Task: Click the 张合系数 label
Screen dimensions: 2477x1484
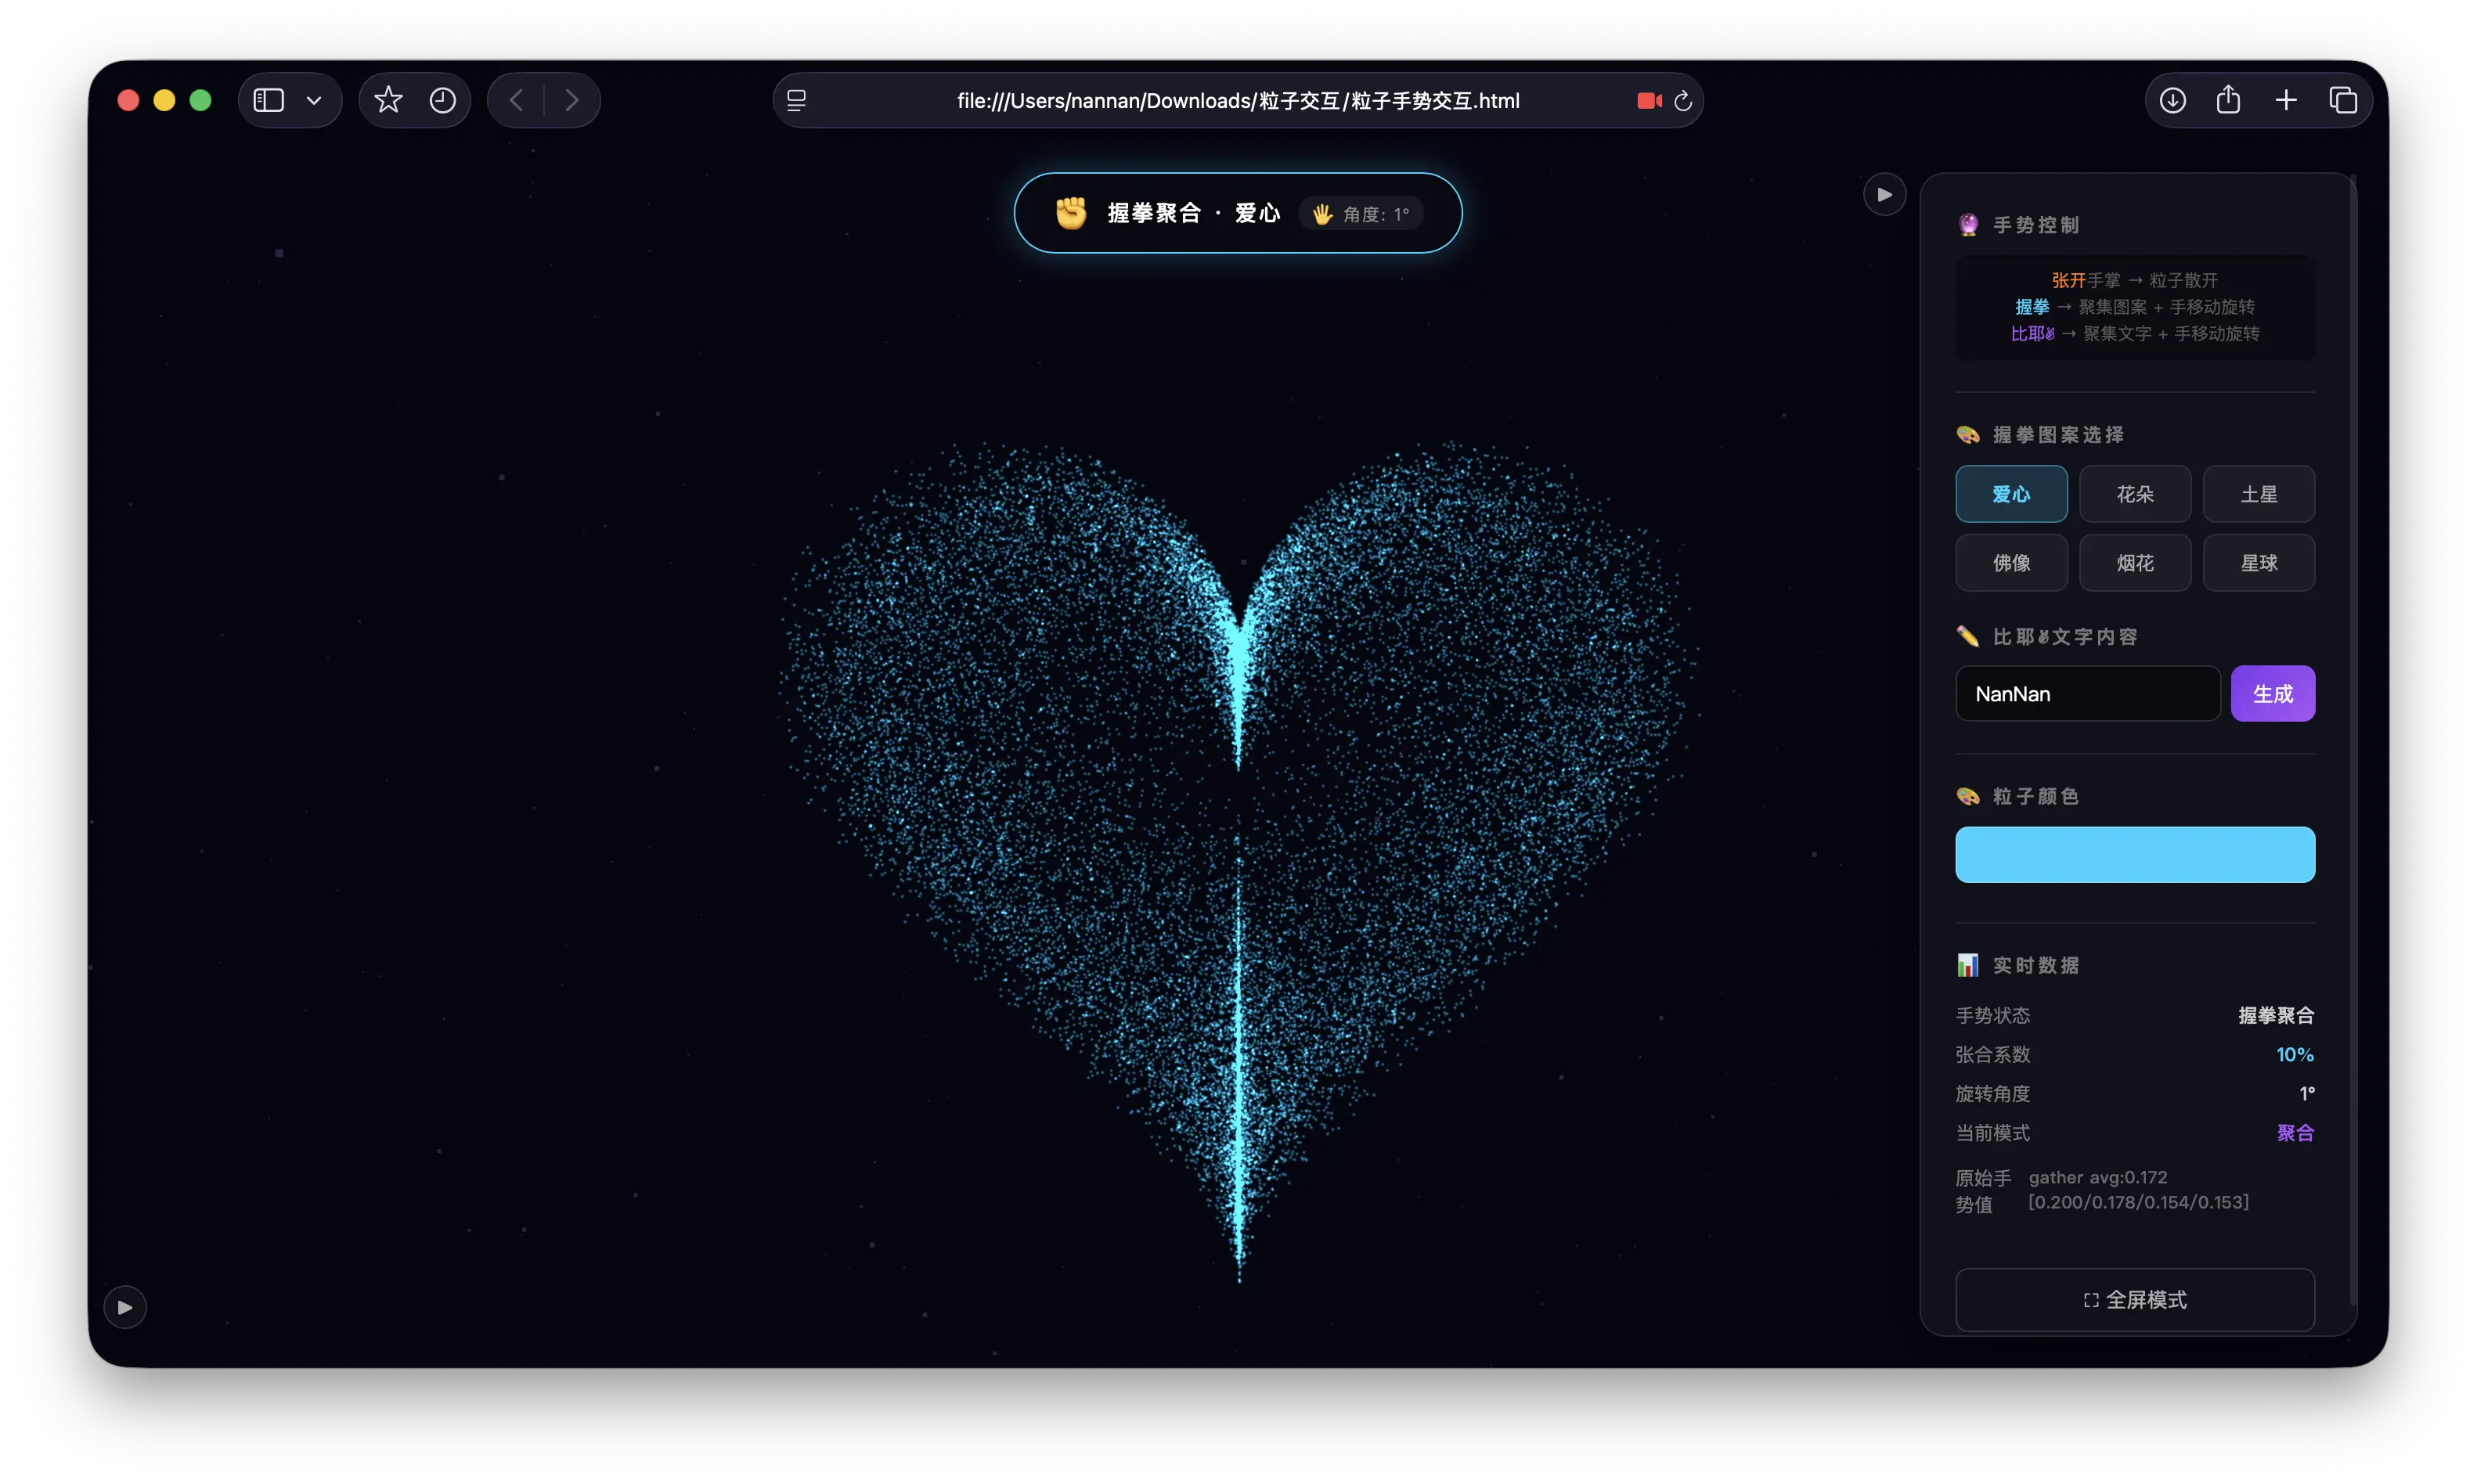Action: point(1993,1055)
